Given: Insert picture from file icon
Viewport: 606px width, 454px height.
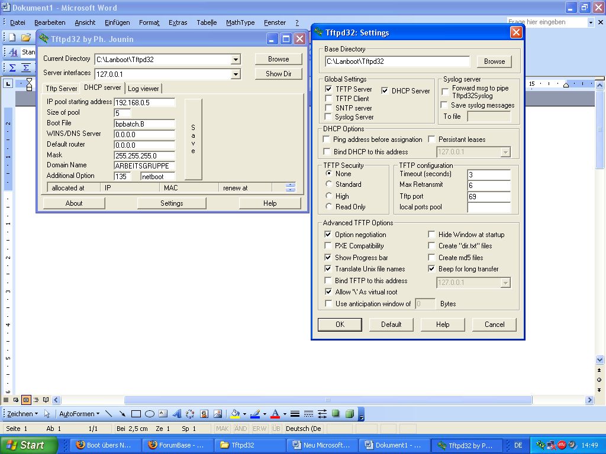Looking at the screenshot, I should [x=218, y=414].
